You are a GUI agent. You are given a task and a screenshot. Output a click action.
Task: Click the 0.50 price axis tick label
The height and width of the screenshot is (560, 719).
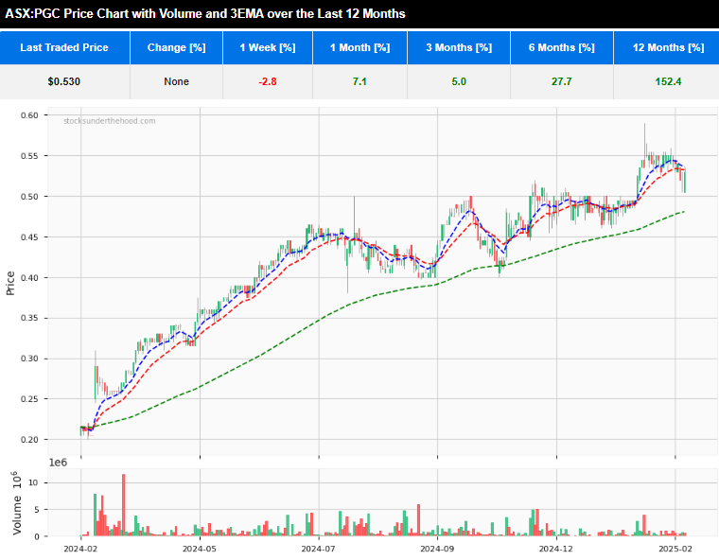pos(29,197)
